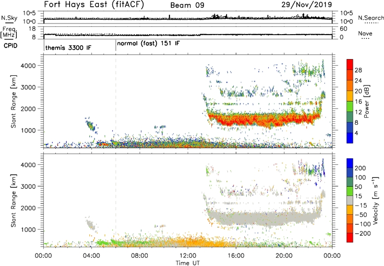Click the '20:00' time tick label
This screenshot has width=384, height=266.
point(284,256)
